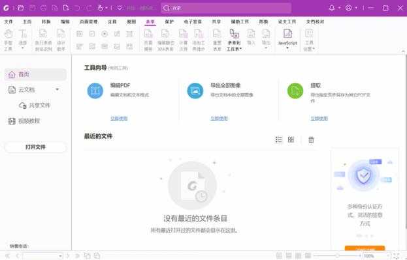Open 视频教程 video tutorials in sidebar
Viewport: 407px width, 260px height.
[x=24, y=121]
